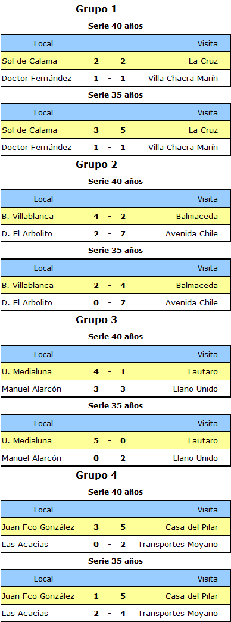231x622 pixels.
Task: Click Avenida Chile in Grupo 2 Serie 35 años
Action: (192, 303)
